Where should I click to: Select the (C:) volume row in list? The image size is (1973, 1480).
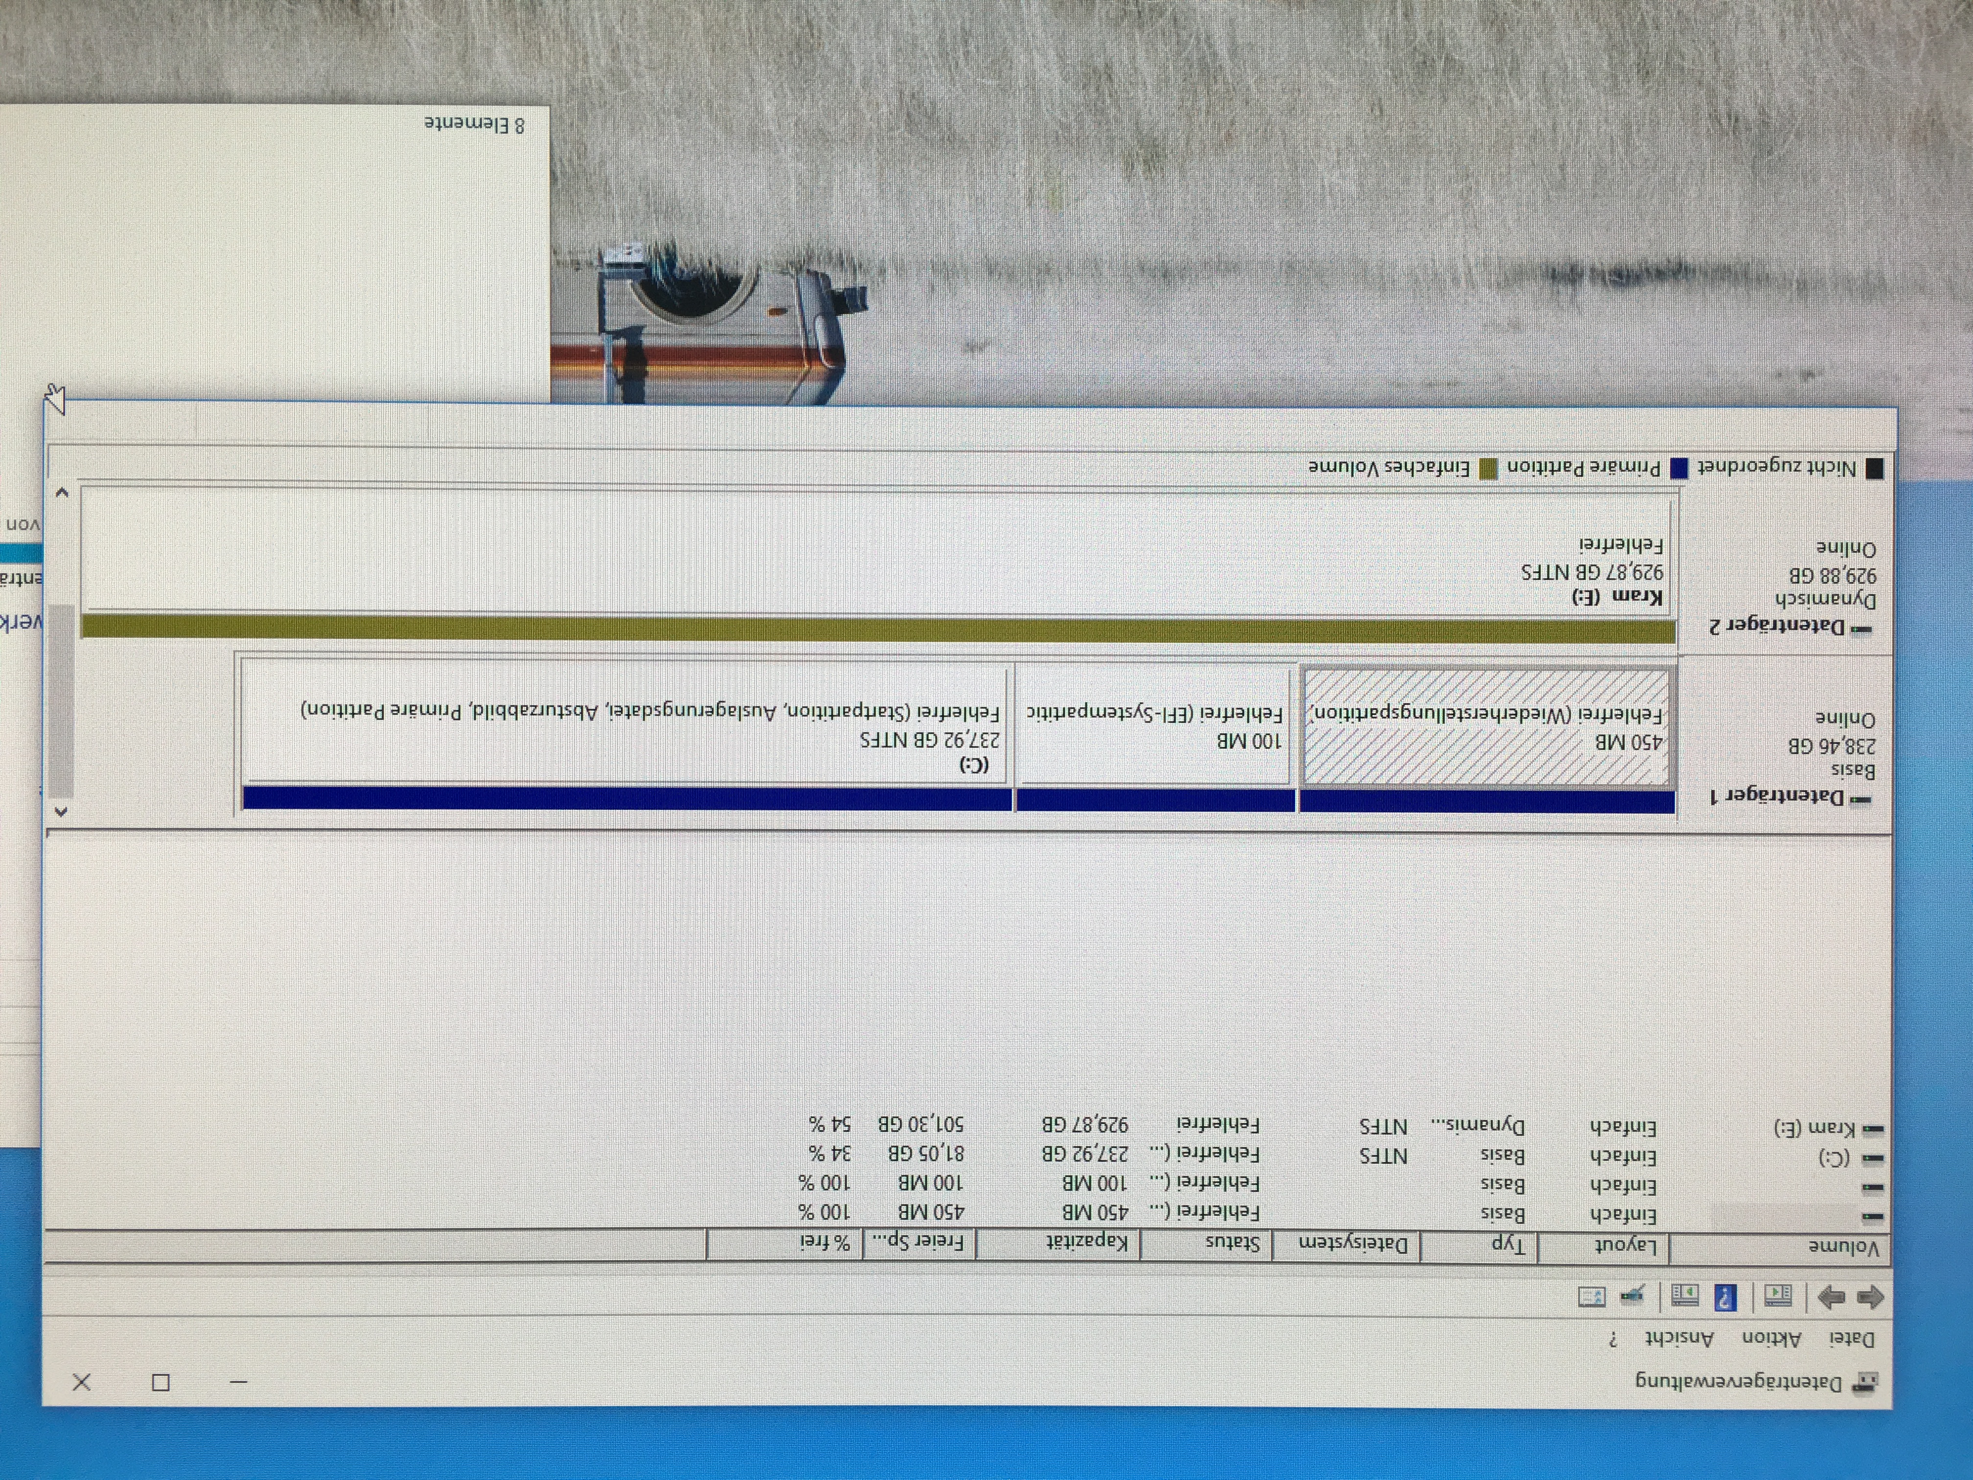point(1346,1156)
